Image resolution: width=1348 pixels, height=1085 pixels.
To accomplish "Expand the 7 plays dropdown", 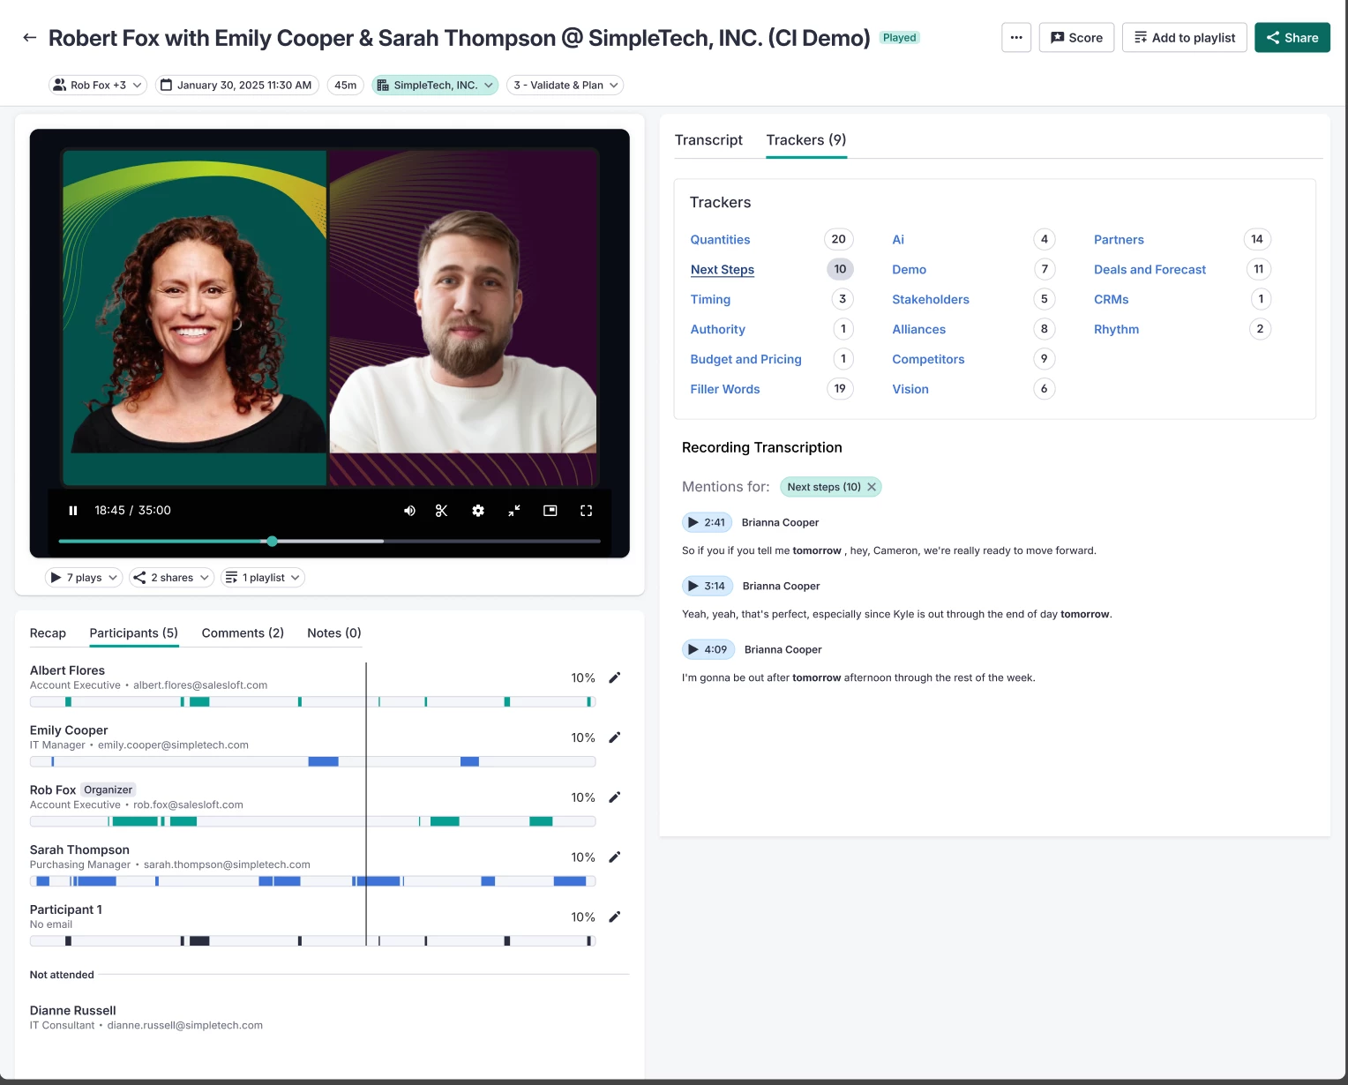I will tap(83, 578).
